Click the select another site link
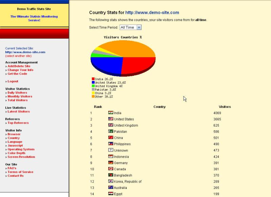This screenshot has width=271, height=197. point(18,56)
